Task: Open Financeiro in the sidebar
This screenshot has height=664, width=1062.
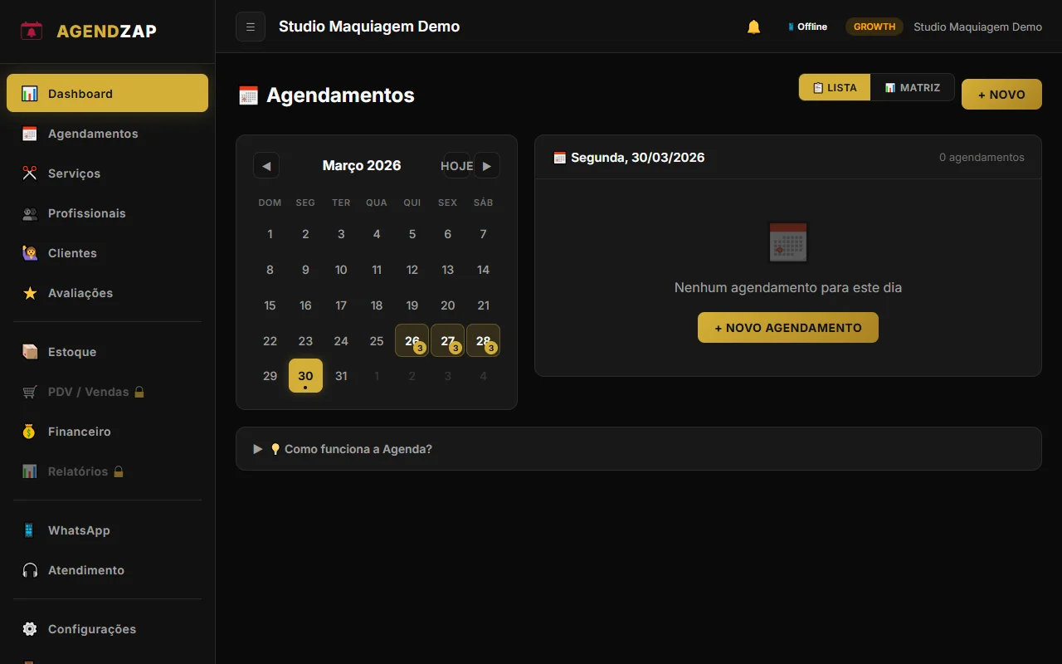Action: [x=79, y=432]
